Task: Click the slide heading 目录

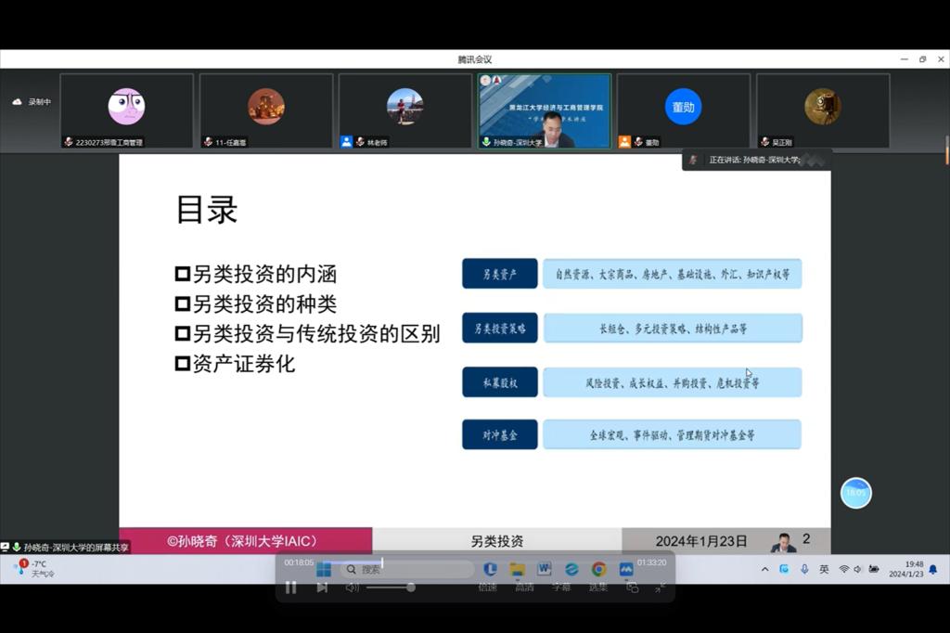Action: tap(207, 209)
